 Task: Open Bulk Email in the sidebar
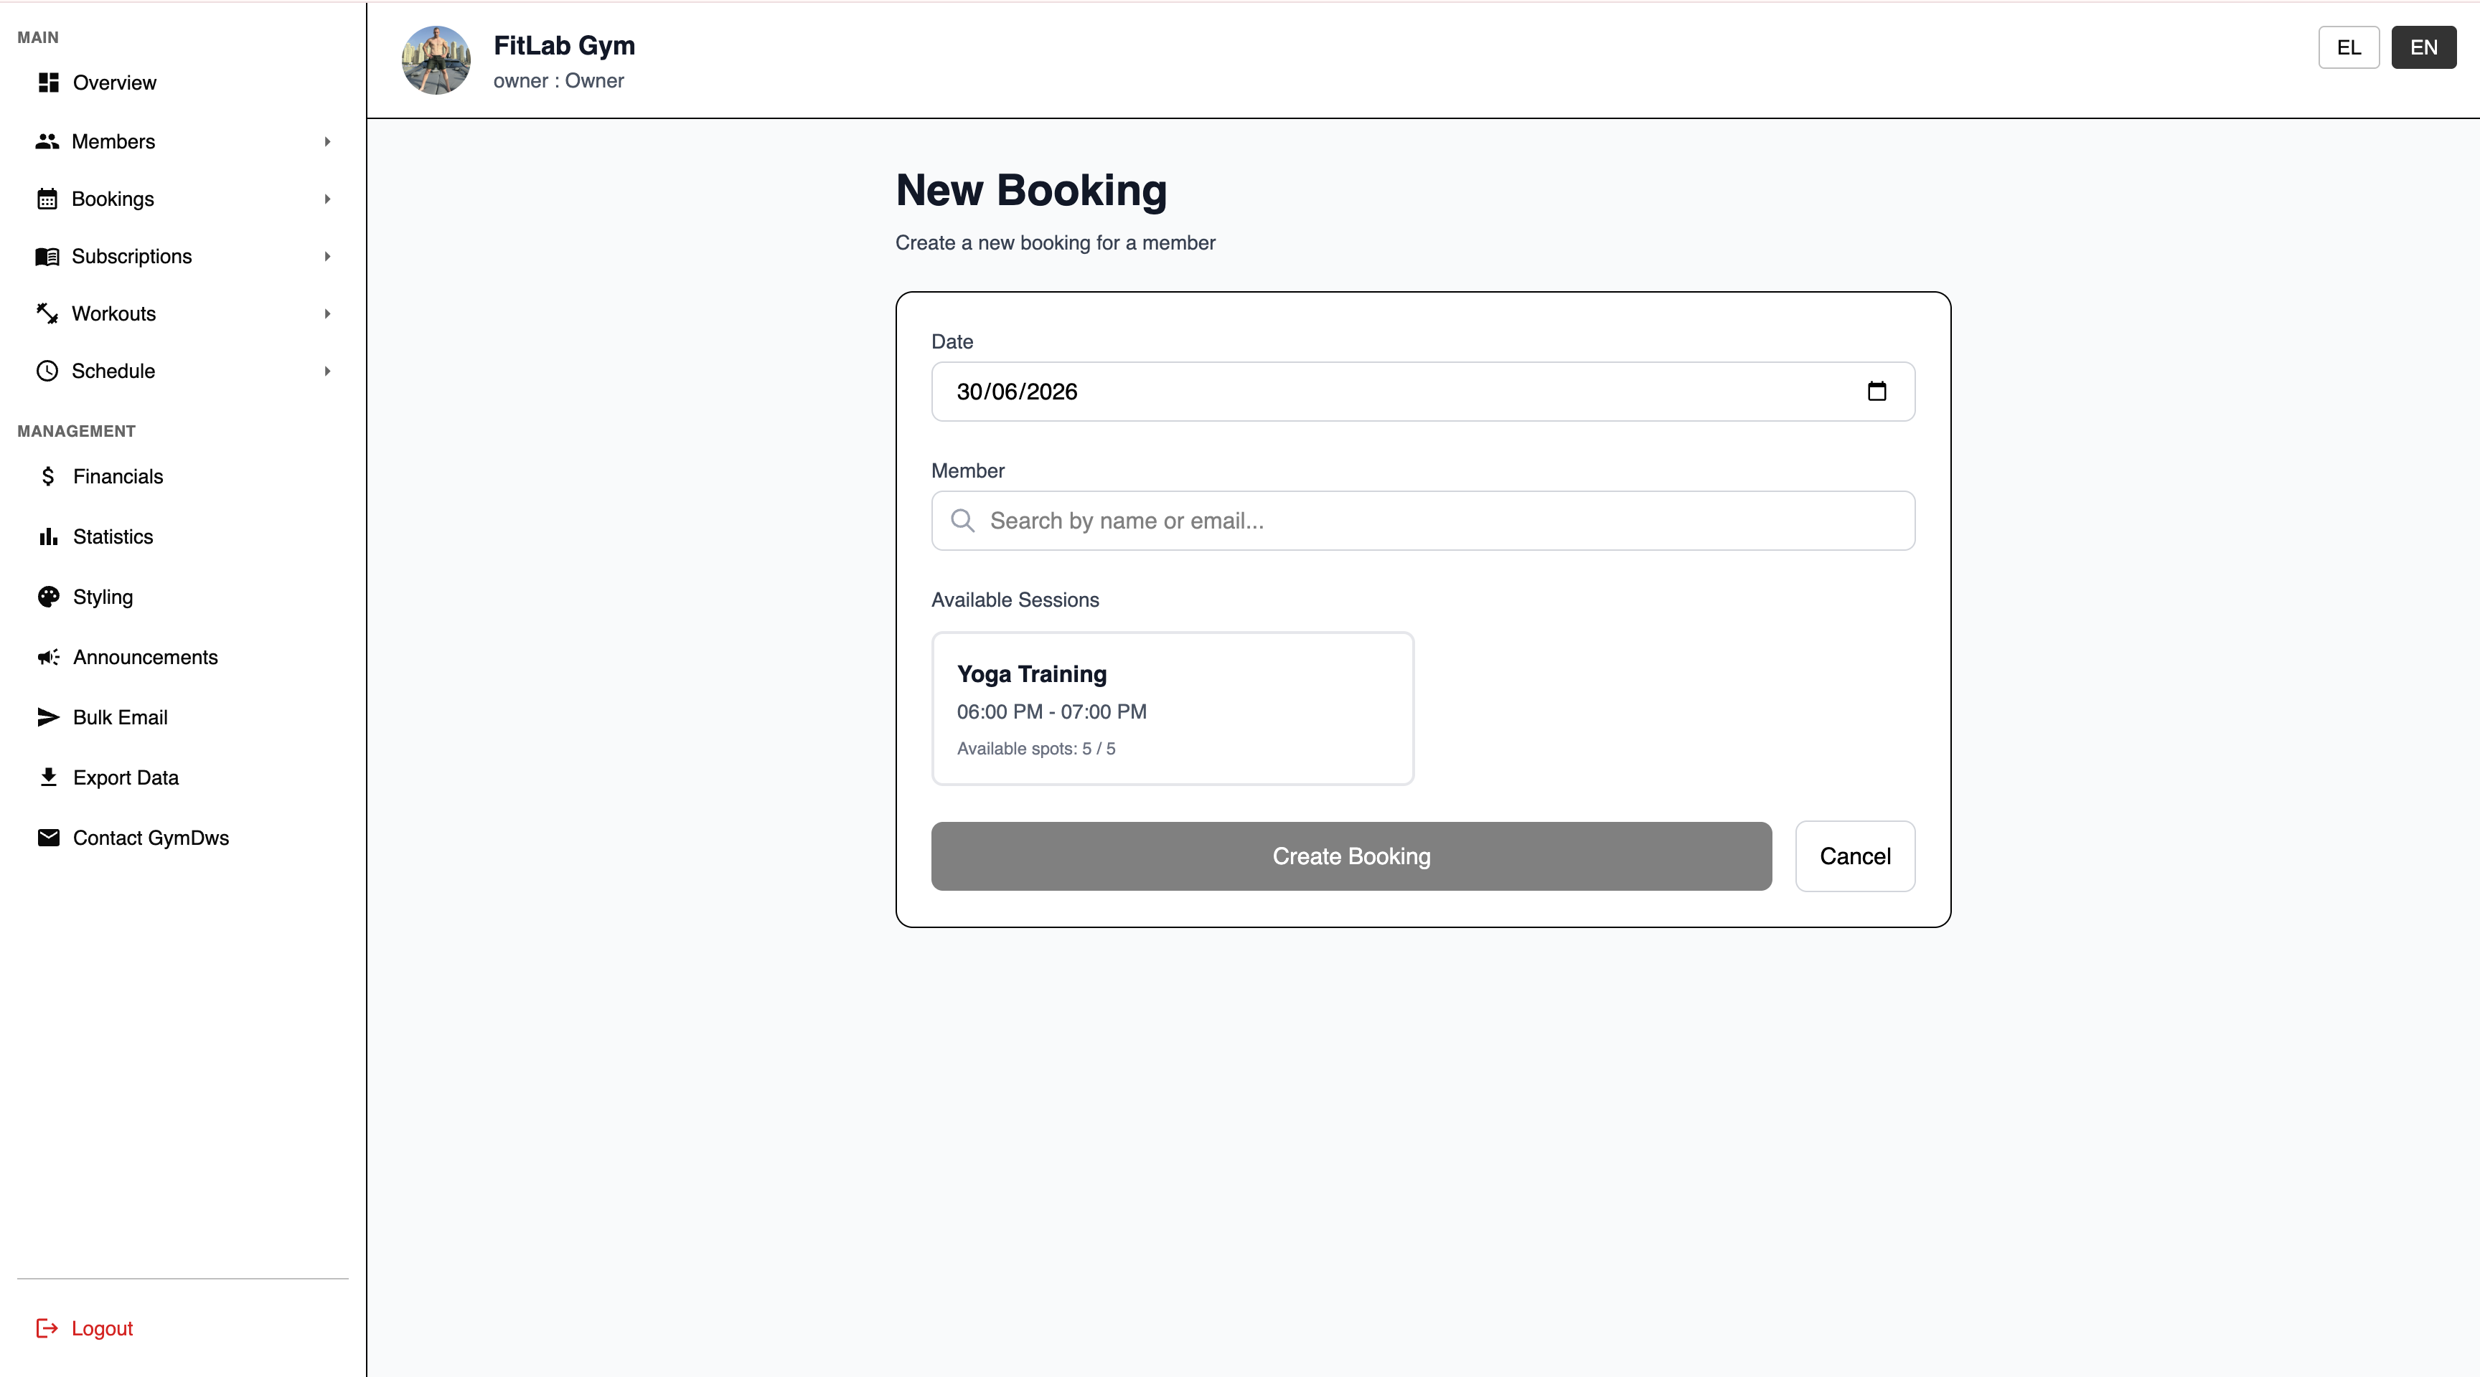183,717
